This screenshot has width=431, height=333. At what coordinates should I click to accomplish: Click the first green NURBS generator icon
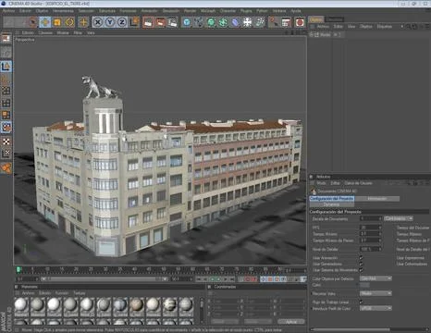pos(211,22)
